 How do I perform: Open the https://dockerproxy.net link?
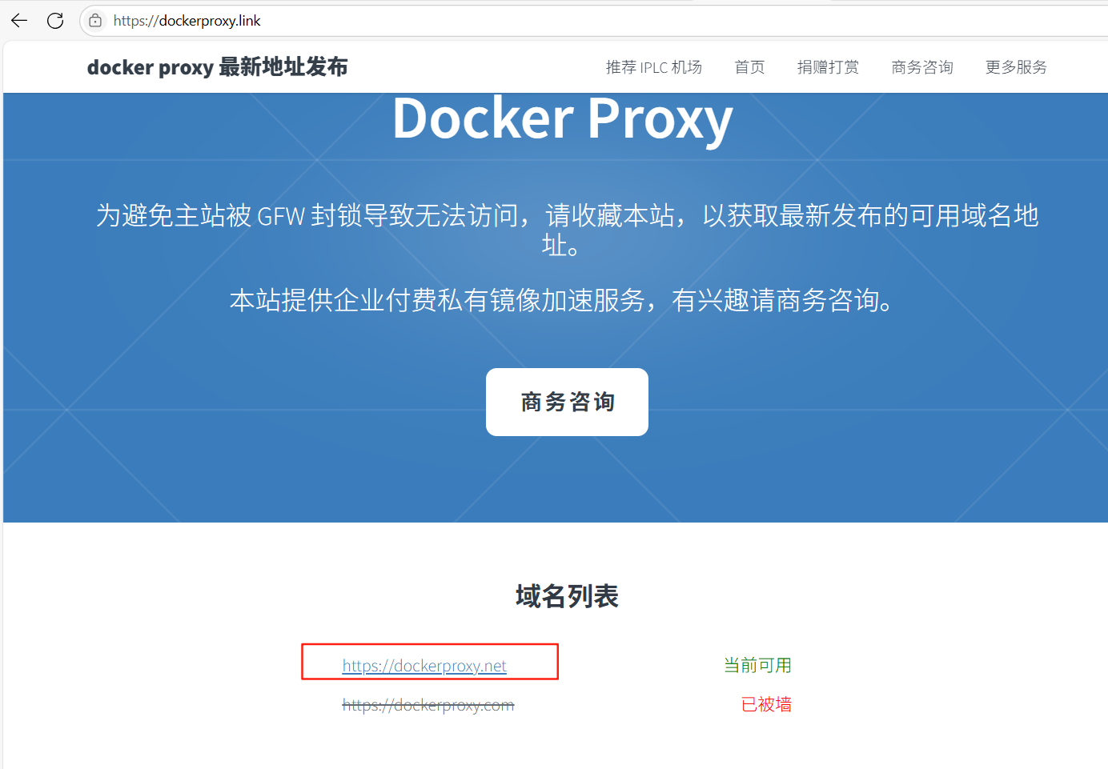(x=424, y=666)
